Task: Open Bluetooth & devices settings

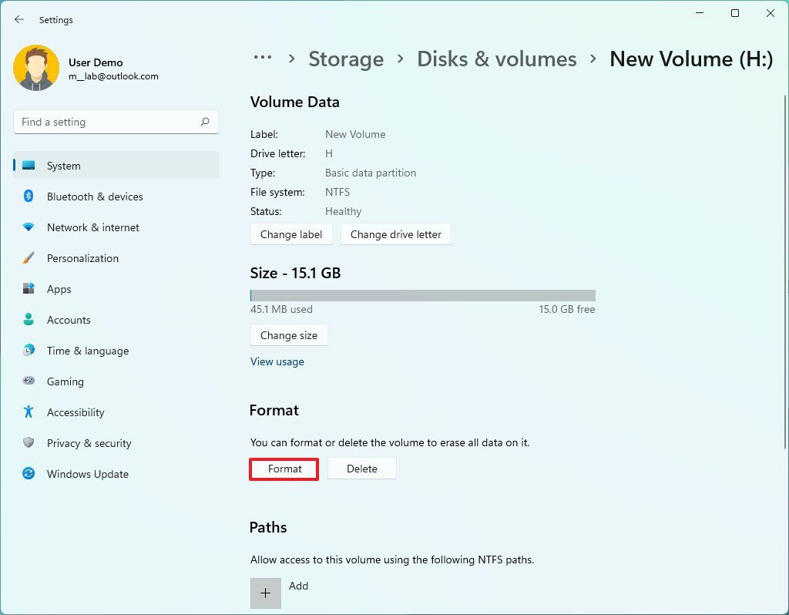Action: pos(94,197)
